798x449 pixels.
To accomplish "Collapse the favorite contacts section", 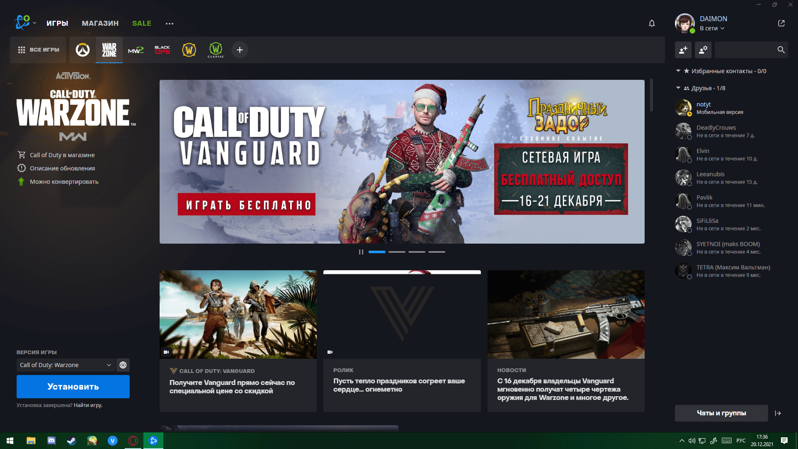I will pos(678,71).
